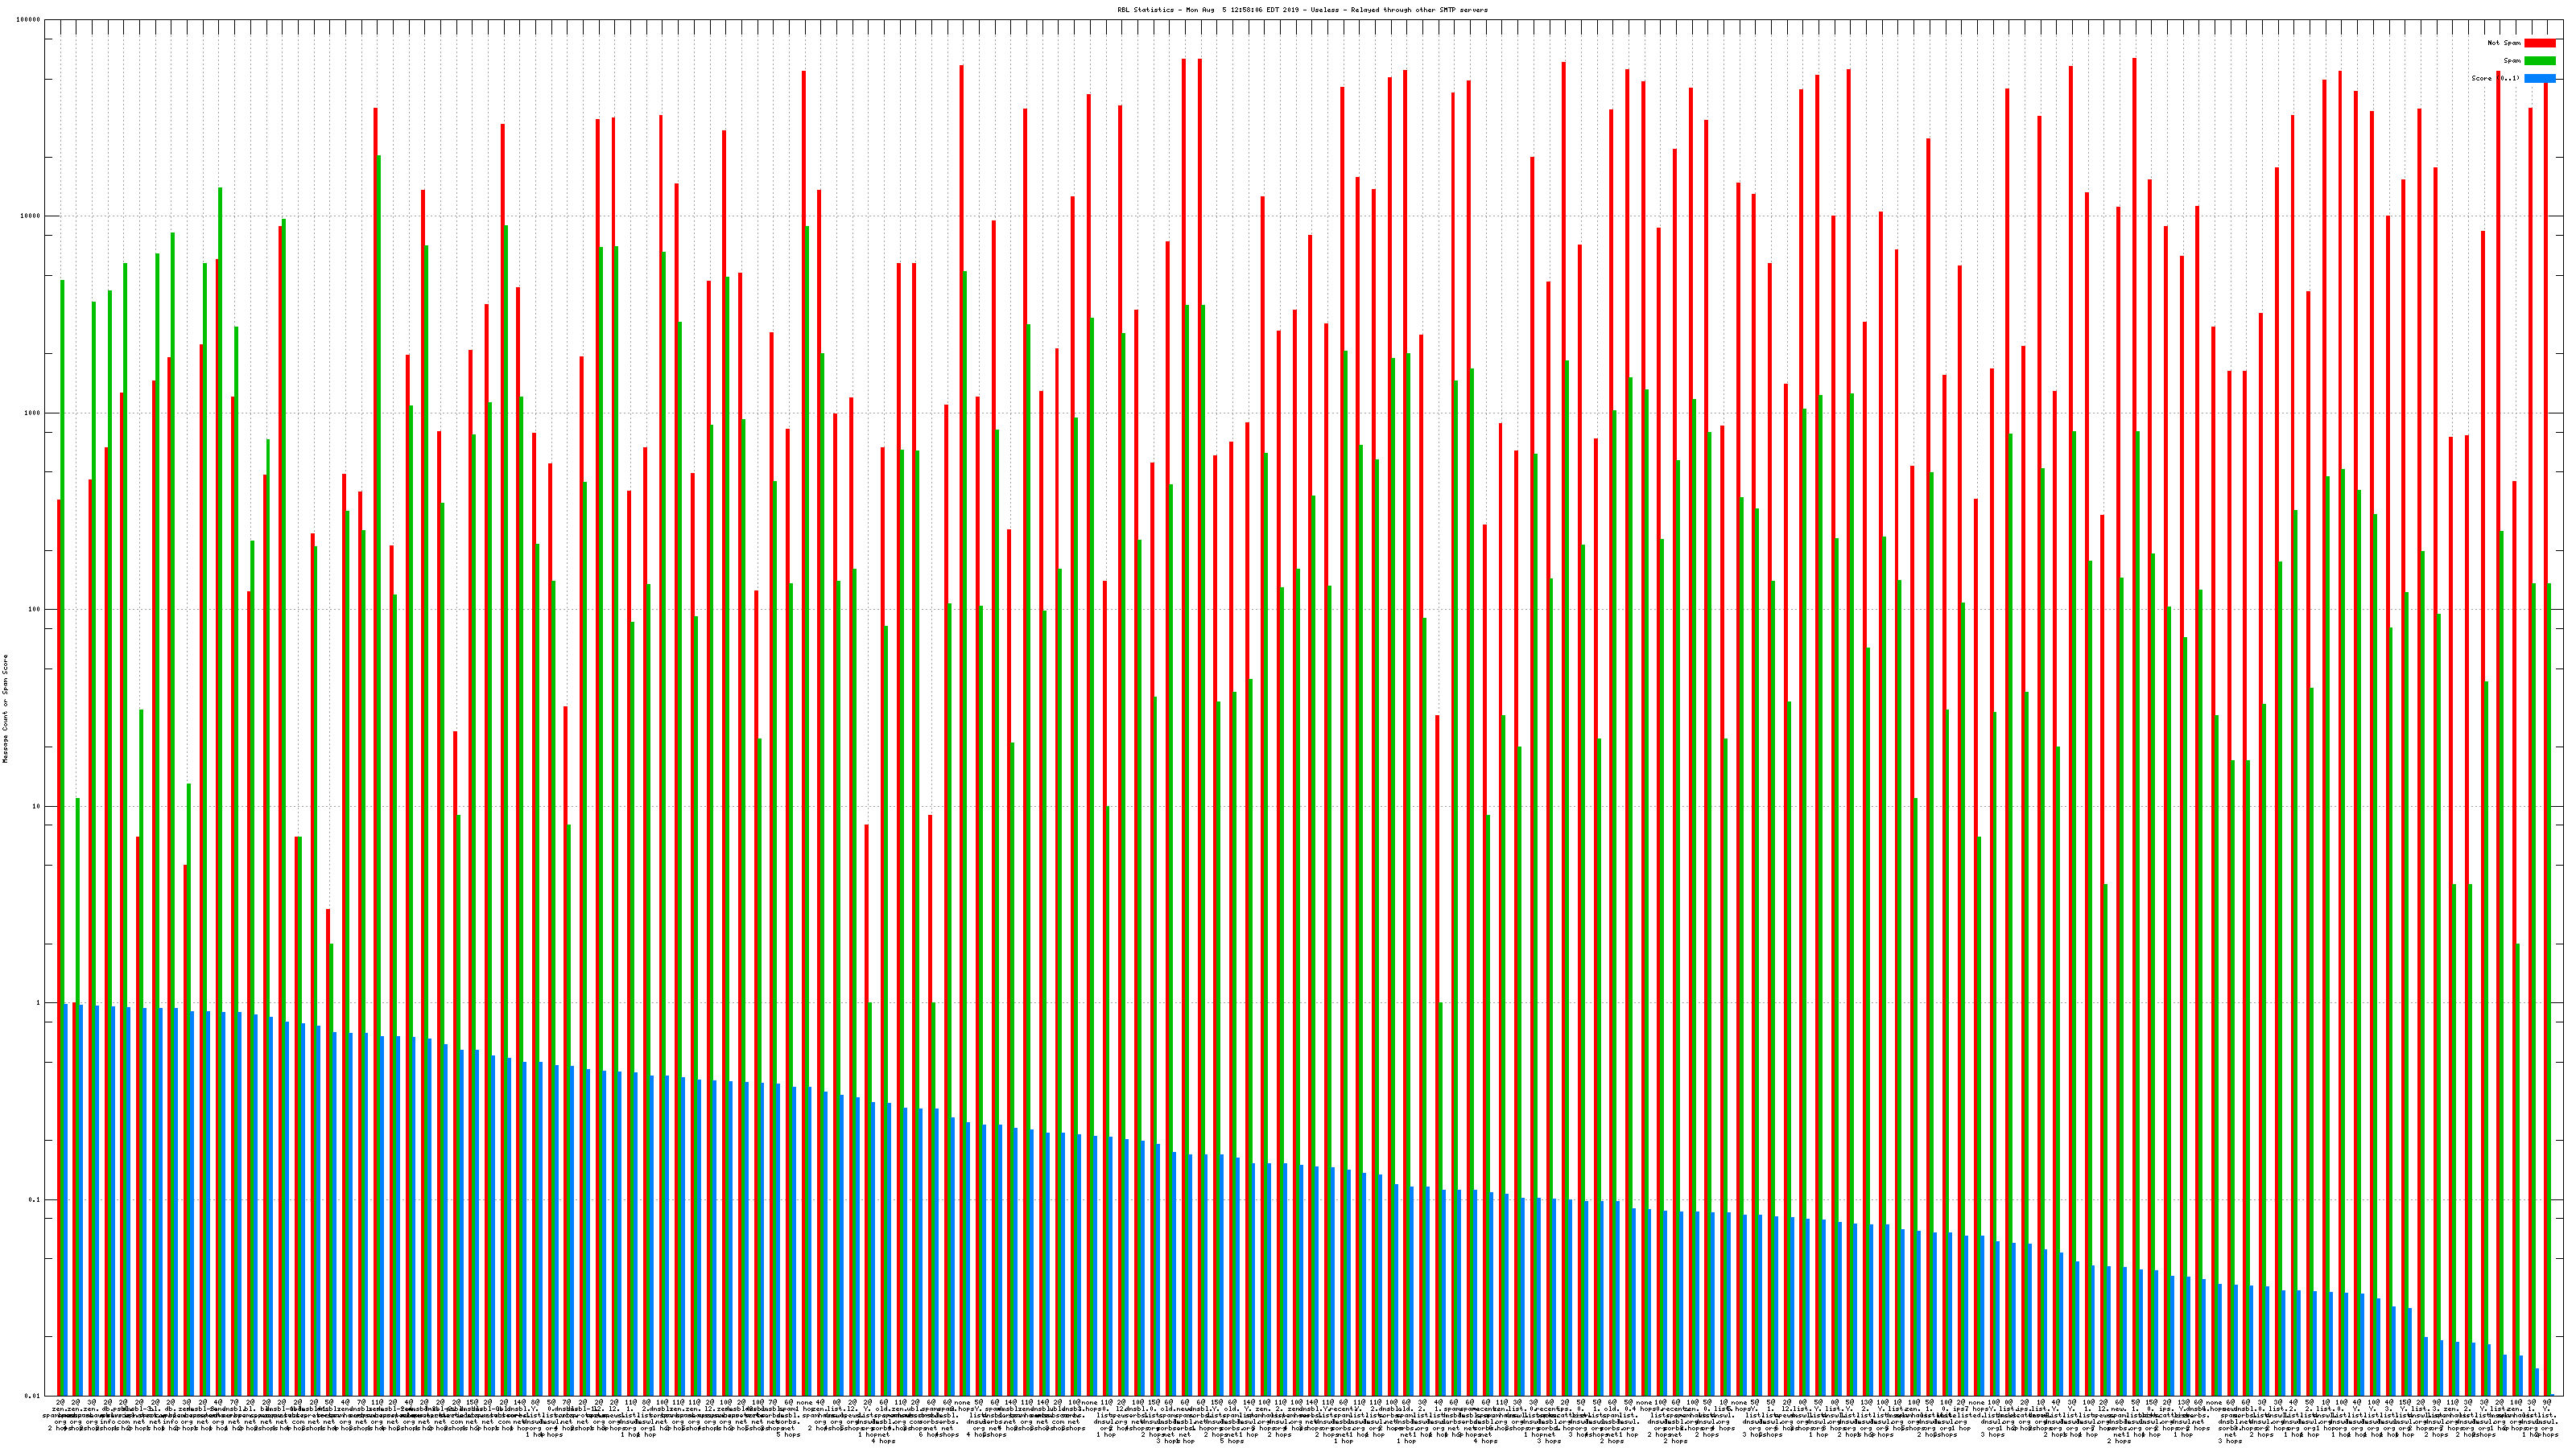Image resolution: width=2576 pixels, height=1448 pixels.
Task: Click the leftmost blue Score bar
Action: [66, 1199]
